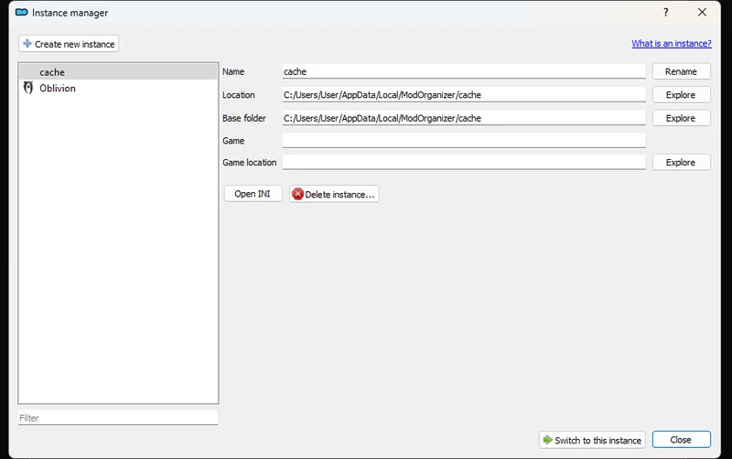Explore the Base folder path
The height and width of the screenshot is (459, 732).
(x=681, y=118)
